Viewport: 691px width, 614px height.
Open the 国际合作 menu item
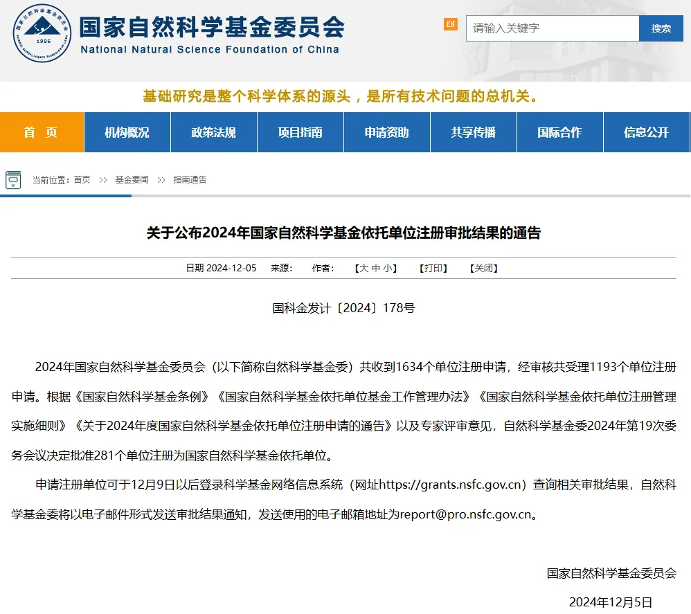pos(559,132)
